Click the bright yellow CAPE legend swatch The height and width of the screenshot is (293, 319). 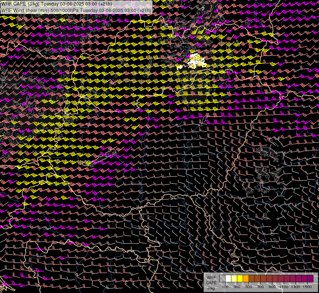240,279
